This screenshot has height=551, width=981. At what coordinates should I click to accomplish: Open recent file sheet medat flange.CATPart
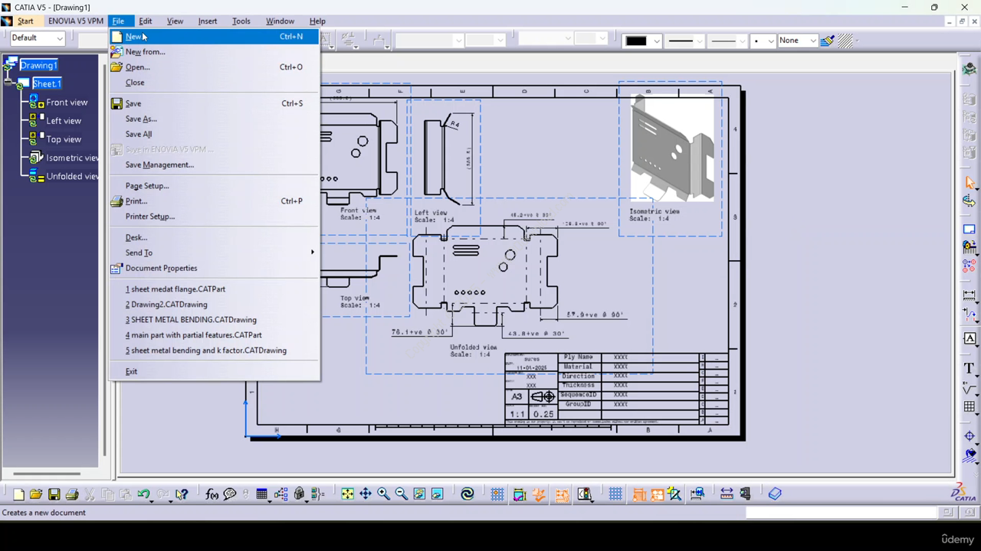point(215,289)
